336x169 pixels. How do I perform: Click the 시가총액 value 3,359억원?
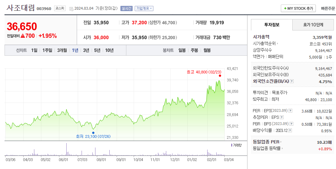(322, 37)
